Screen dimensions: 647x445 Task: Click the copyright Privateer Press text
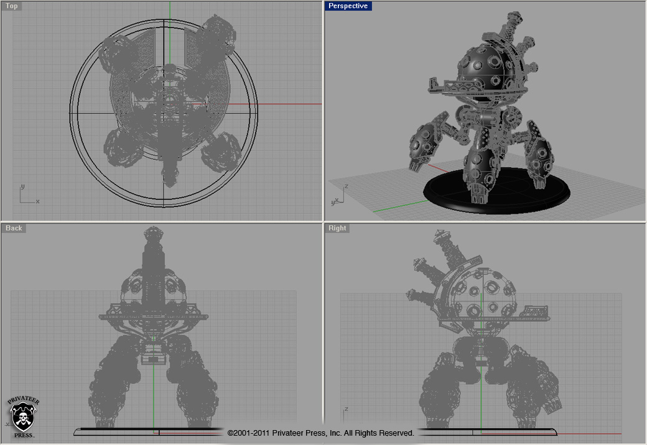[320, 433]
